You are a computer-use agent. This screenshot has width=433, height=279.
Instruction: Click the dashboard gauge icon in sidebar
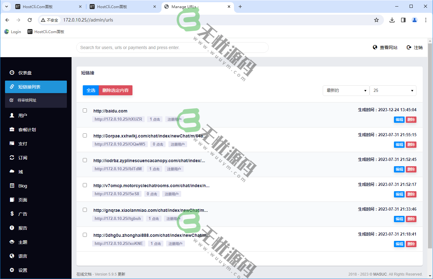coord(12,72)
